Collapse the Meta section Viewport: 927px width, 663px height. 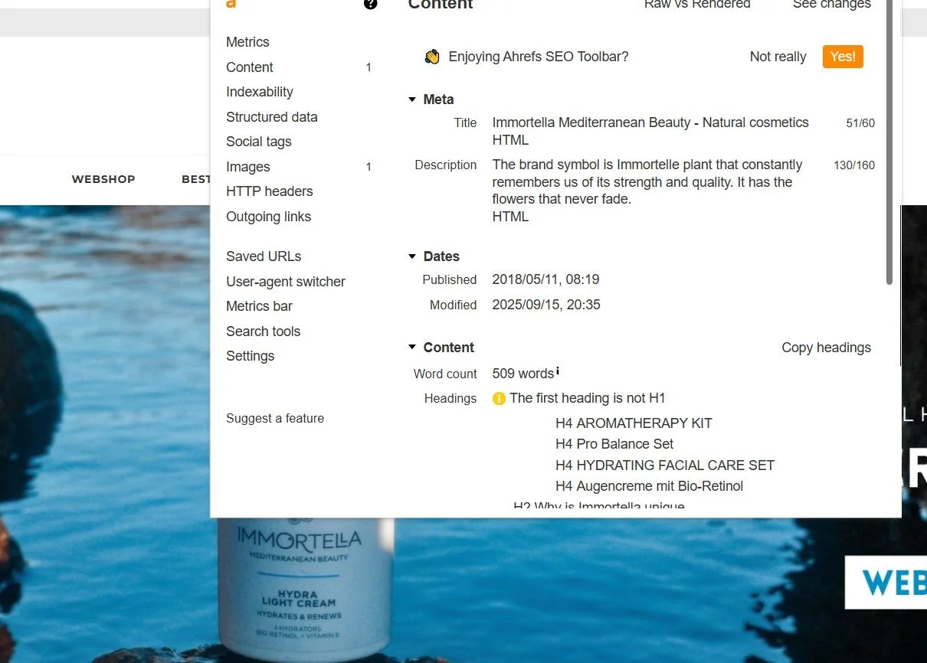coord(412,100)
